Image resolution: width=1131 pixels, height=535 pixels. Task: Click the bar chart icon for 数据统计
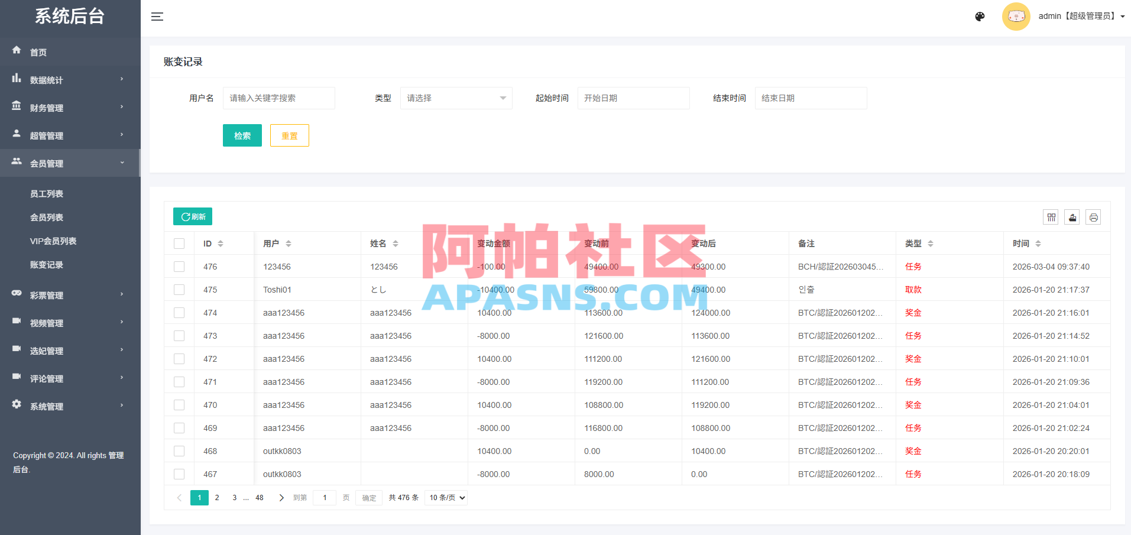point(17,78)
